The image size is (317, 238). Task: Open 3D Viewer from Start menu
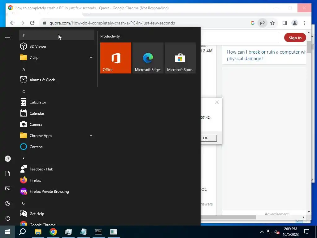point(57,46)
